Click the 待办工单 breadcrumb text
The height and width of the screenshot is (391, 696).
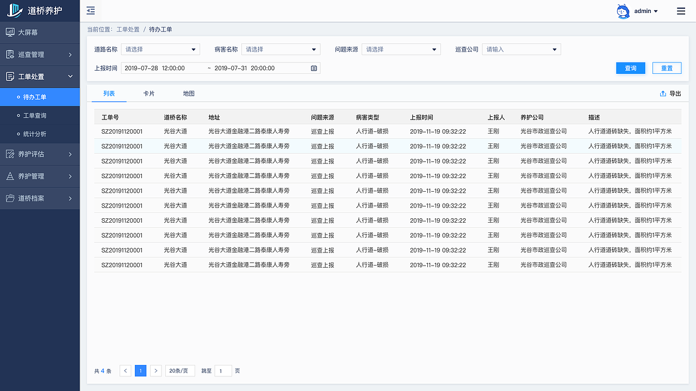point(160,29)
